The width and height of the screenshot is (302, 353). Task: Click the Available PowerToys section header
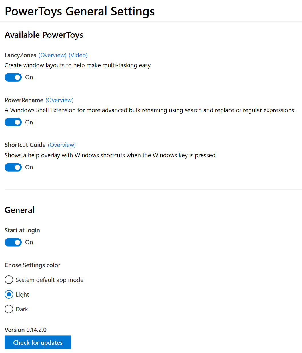pos(44,35)
